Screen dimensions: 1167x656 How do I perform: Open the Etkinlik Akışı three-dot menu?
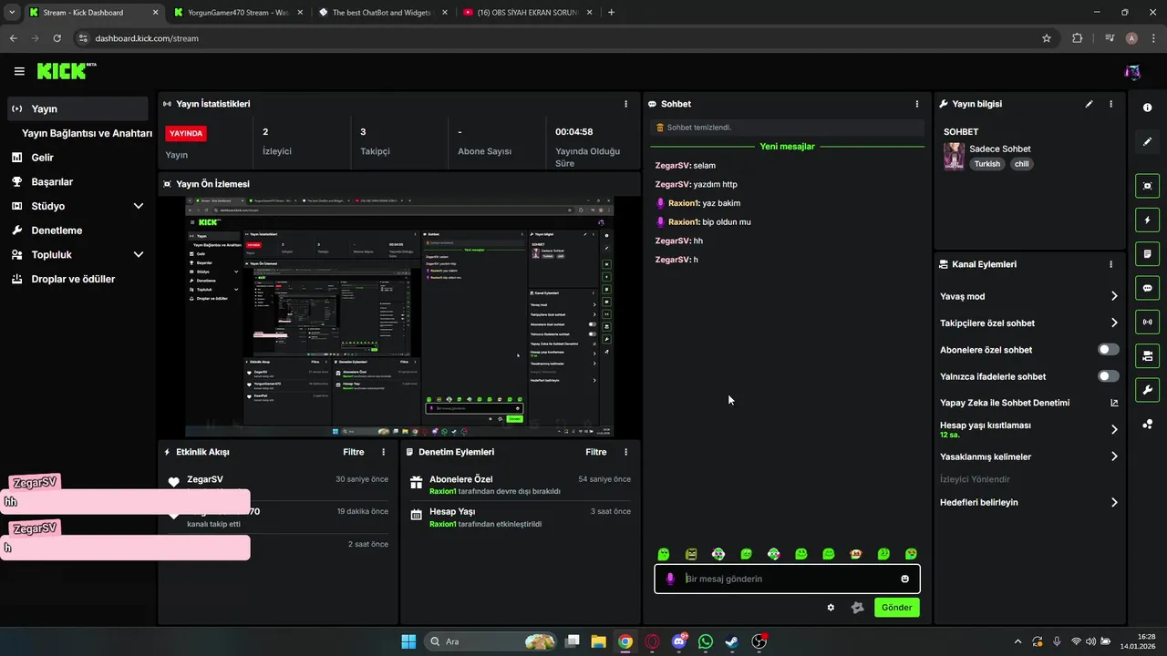(383, 452)
